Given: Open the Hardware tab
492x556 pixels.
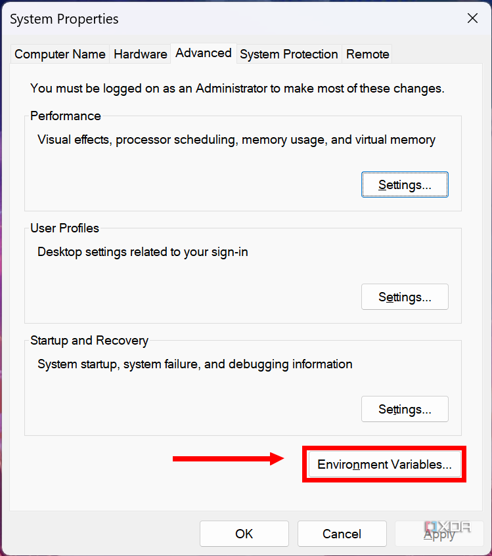Looking at the screenshot, I should click(x=140, y=54).
